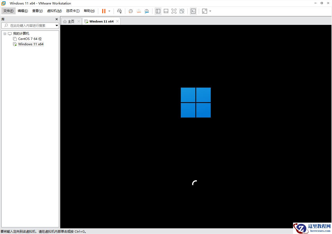Toggle the thumbnail bar display
332x234 pixels.
[x=166, y=11]
